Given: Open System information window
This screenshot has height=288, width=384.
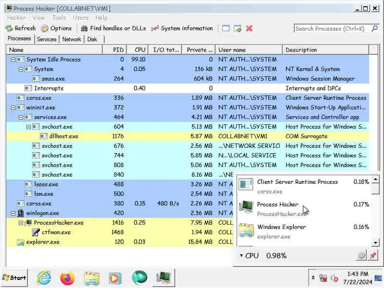Looking at the screenshot, I should (182, 28).
